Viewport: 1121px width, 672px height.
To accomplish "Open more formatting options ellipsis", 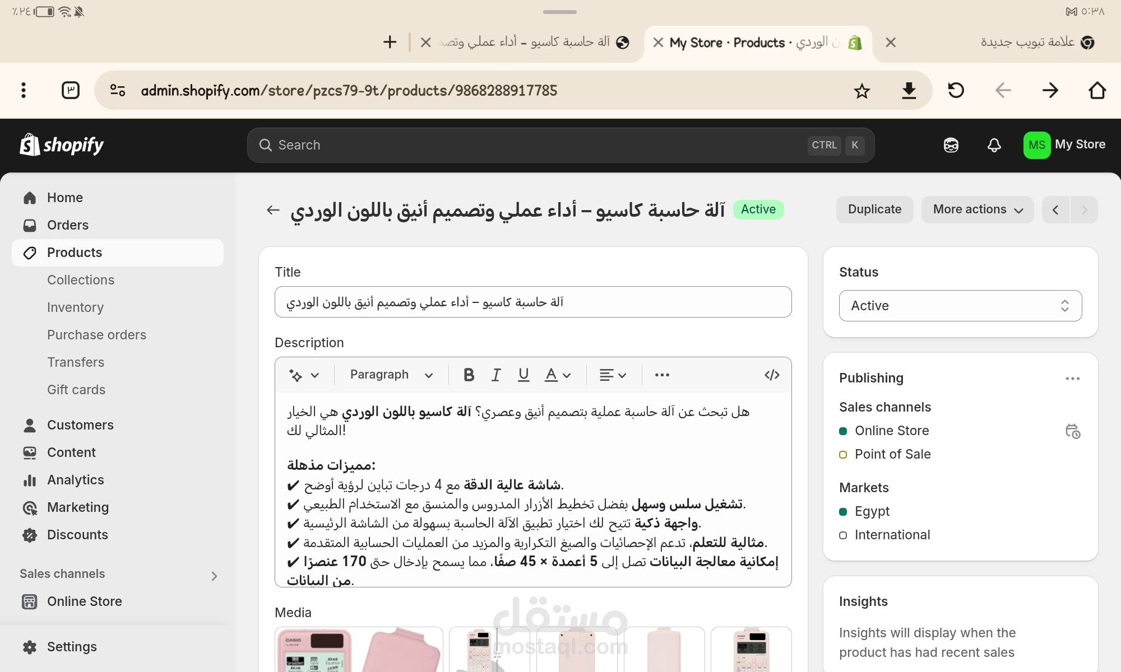I will [662, 375].
